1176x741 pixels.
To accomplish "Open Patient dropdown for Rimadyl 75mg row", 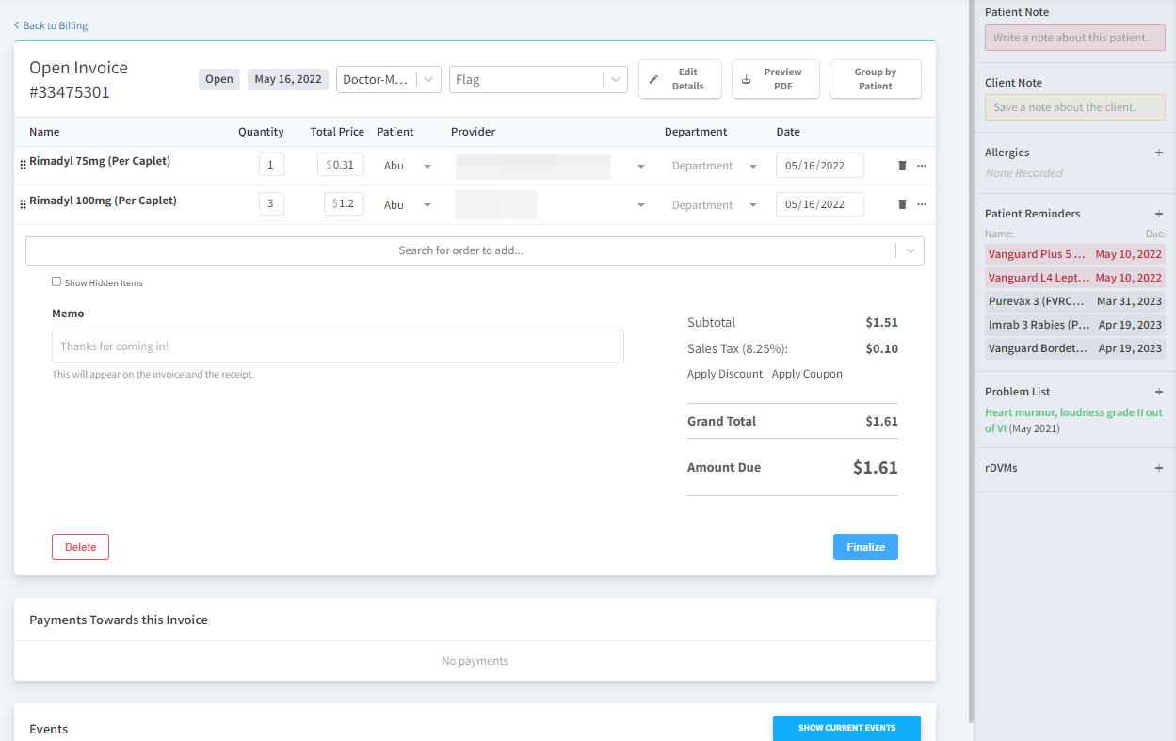I will coord(408,166).
